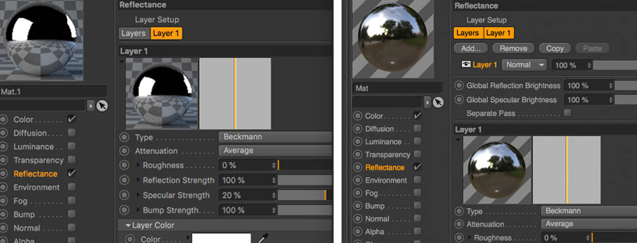Click the cursor pick icon beside Mat.1 field

point(102,106)
